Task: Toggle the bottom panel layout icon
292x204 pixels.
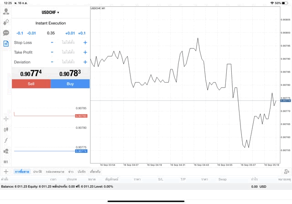Action: (x=286, y=172)
